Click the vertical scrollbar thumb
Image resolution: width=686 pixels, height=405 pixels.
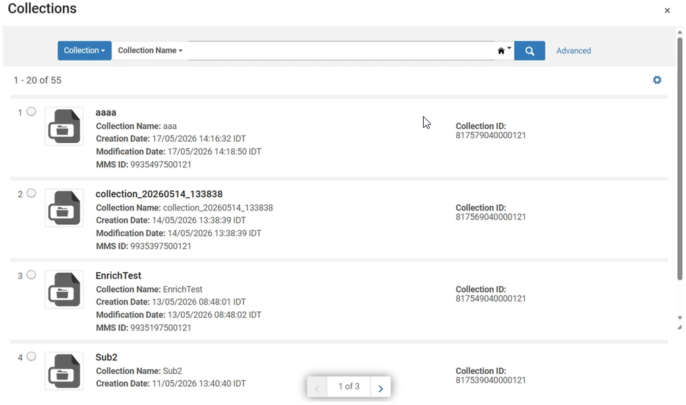[x=680, y=159]
